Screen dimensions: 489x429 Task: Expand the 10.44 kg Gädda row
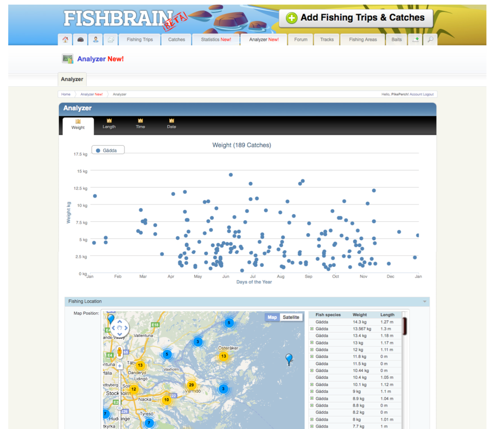point(312,370)
